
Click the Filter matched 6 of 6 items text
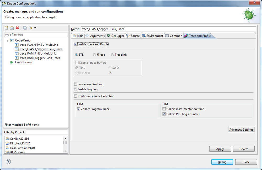(x=22, y=125)
